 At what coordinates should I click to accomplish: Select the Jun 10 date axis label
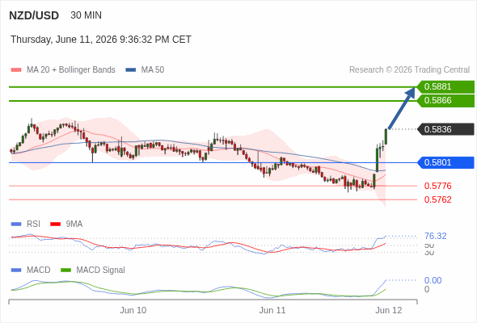click(133, 310)
